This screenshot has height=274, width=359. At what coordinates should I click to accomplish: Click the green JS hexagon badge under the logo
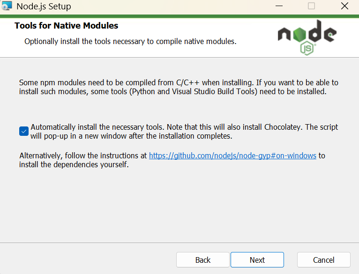coord(307,48)
